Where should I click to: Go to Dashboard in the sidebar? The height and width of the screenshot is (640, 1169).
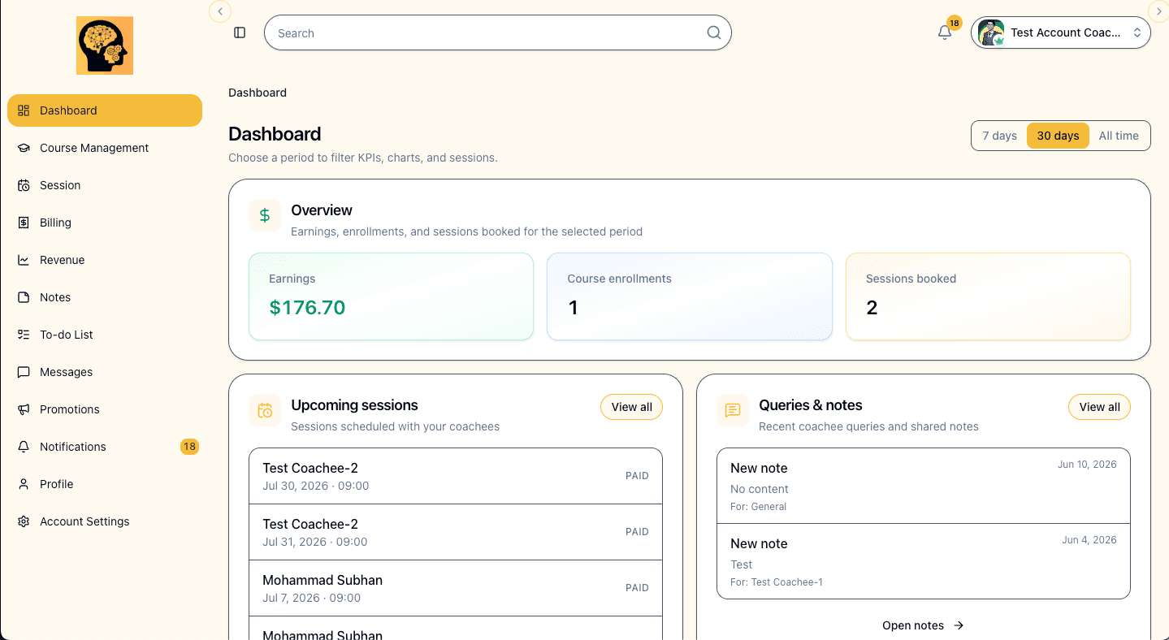click(x=105, y=110)
